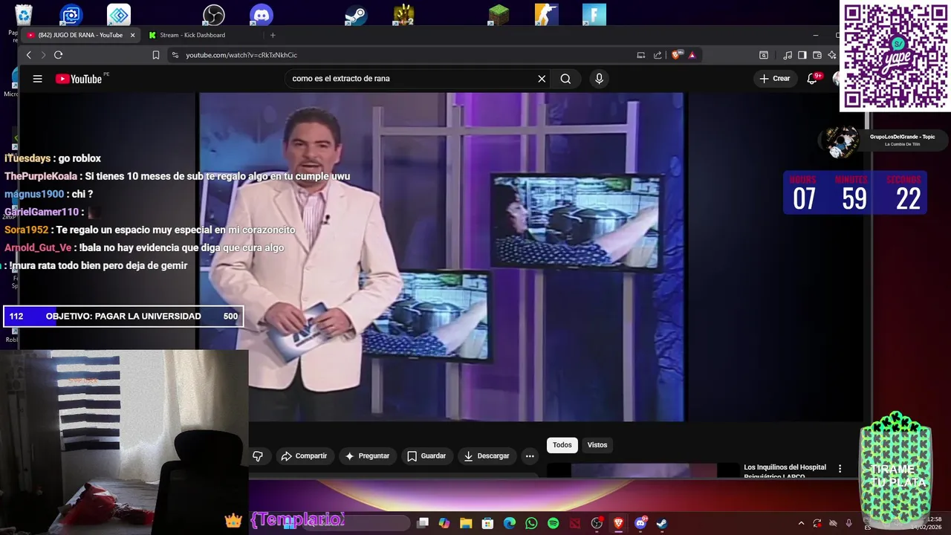Open Discord desktop shortcut
This screenshot has height=535, width=951.
coord(262,15)
